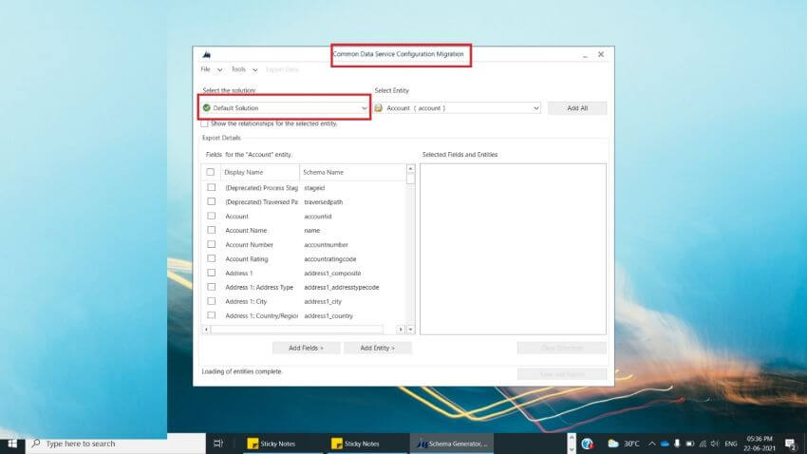Click the volume speaker tray icon
Image resolution: width=807 pixels, height=454 pixels.
pos(715,444)
